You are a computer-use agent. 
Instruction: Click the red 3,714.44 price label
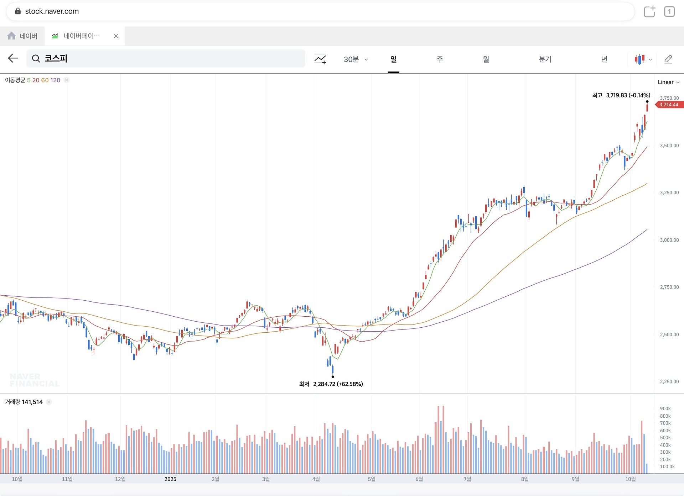coord(669,105)
